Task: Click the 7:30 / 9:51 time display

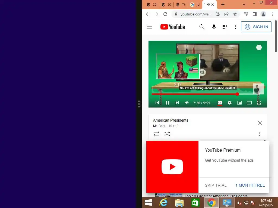Action: pos(201,103)
